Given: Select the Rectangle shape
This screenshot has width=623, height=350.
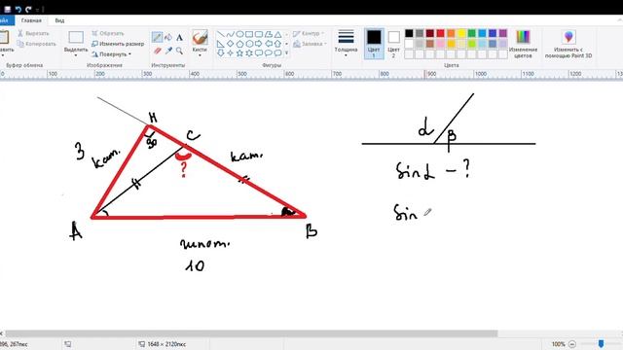Looking at the screenshot, I should pos(249,35).
